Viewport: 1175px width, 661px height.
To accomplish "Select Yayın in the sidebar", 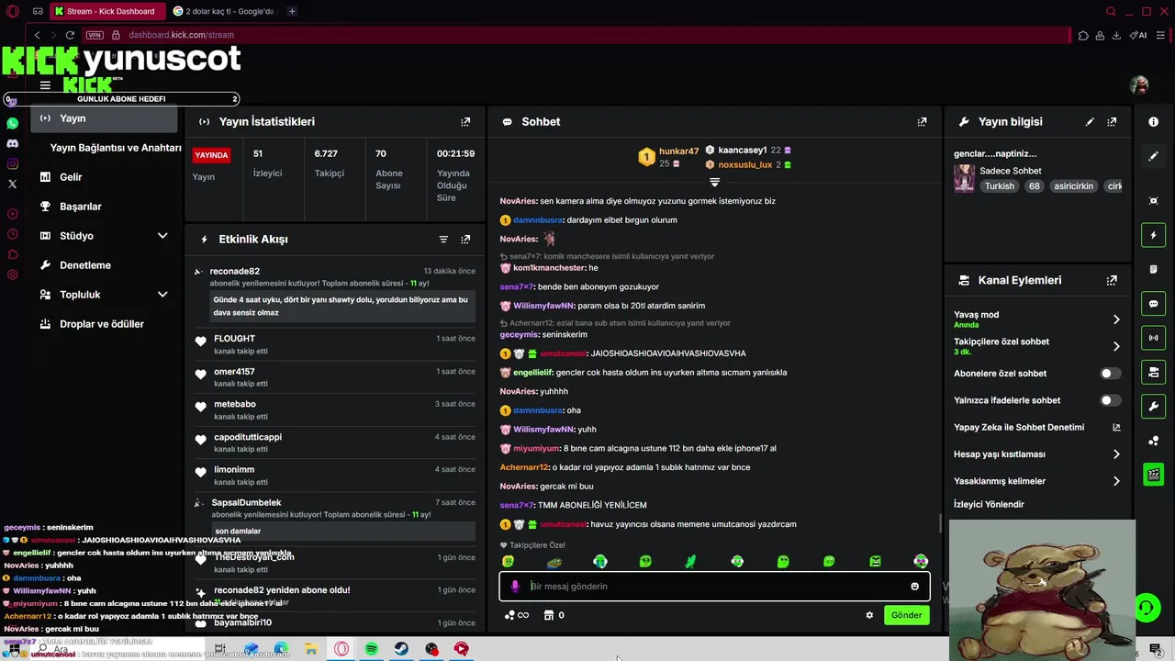I will [105, 118].
